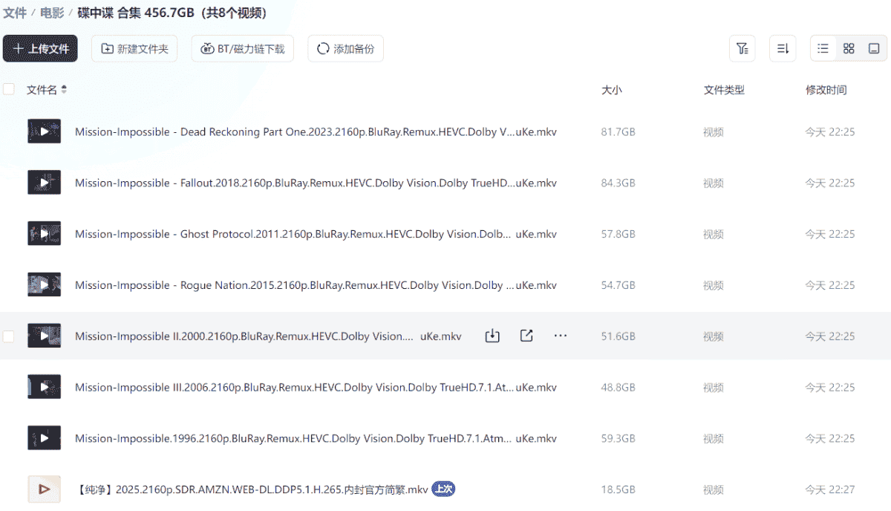Open more actions for Mission-Impossible II
The height and width of the screenshot is (511, 891).
(x=561, y=336)
